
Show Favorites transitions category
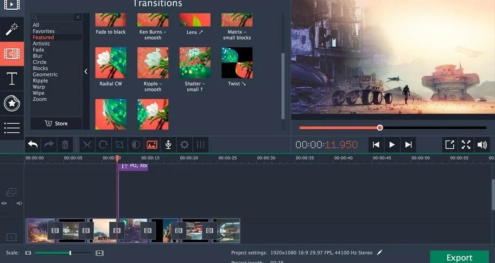(x=43, y=31)
